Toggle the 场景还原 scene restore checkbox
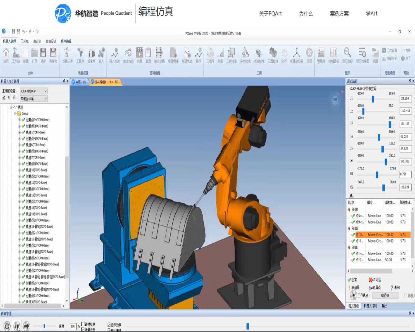The width and height of the screenshot is (415, 332). coord(83,329)
